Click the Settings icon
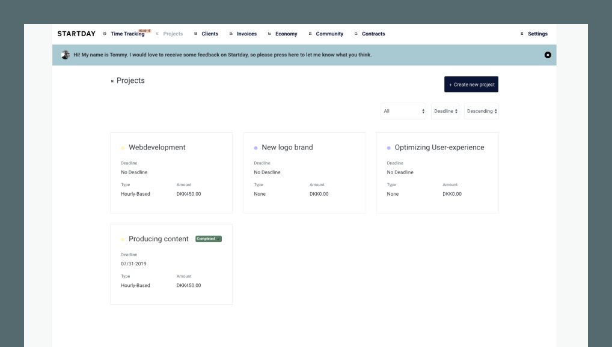The image size is (612, 347). pos(522,34)
